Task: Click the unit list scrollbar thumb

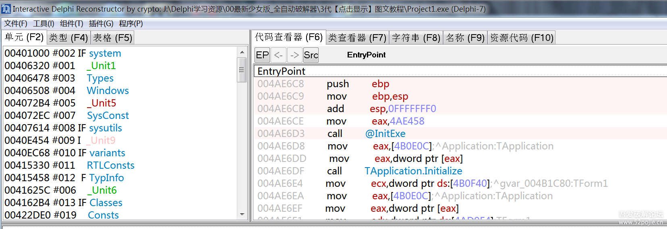Action: click(x=242, y=70)
